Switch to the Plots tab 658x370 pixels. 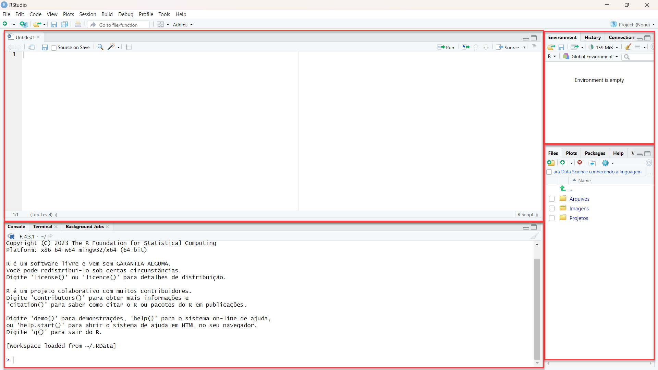571,153
